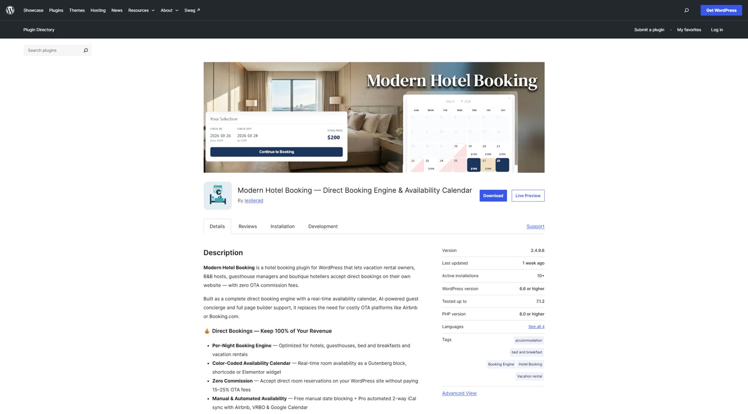Click Submit a plugin link
Screen dimensions: 748x414
tap(649, 30)
